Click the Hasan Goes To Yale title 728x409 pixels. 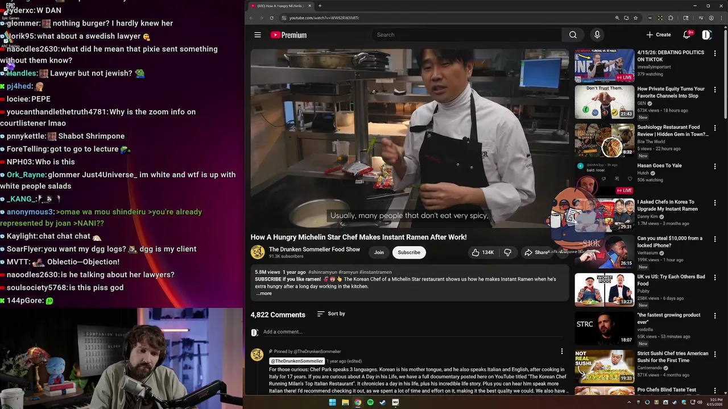point(659,166)
